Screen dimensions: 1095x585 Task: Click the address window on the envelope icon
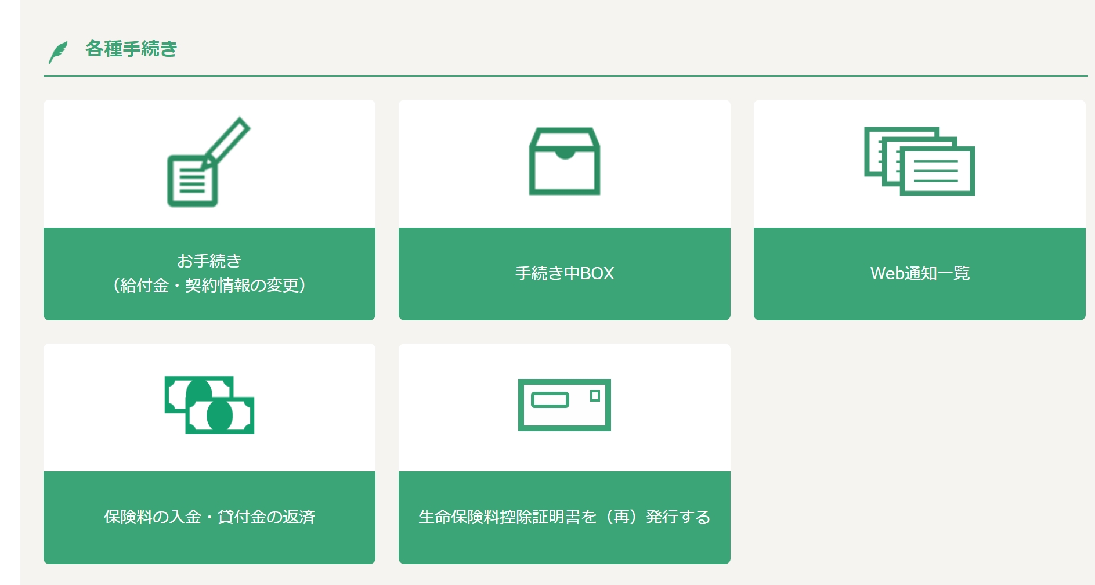click(550, 400)
